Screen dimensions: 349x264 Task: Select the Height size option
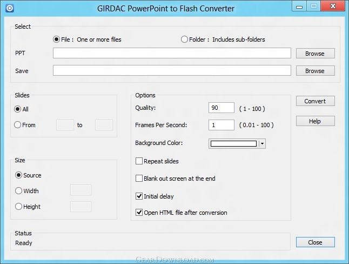coord(18,207)
